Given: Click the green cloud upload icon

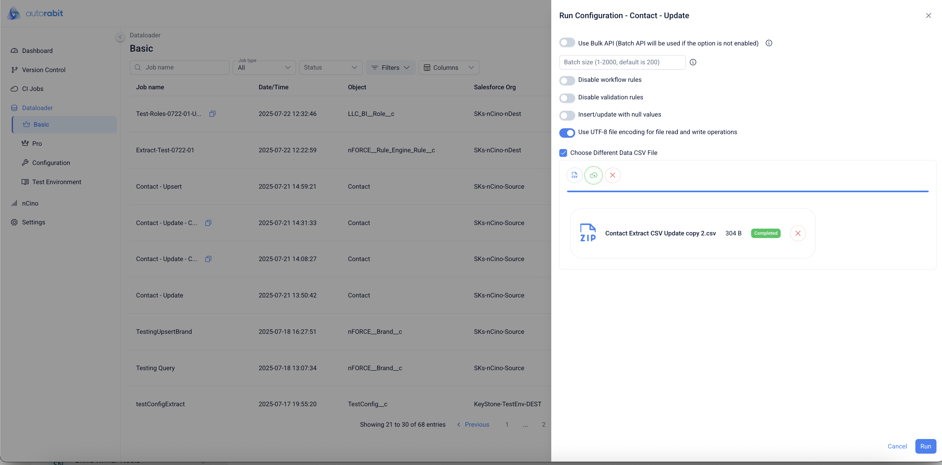Looking at the screenshot, I should [x=593, y=175].
